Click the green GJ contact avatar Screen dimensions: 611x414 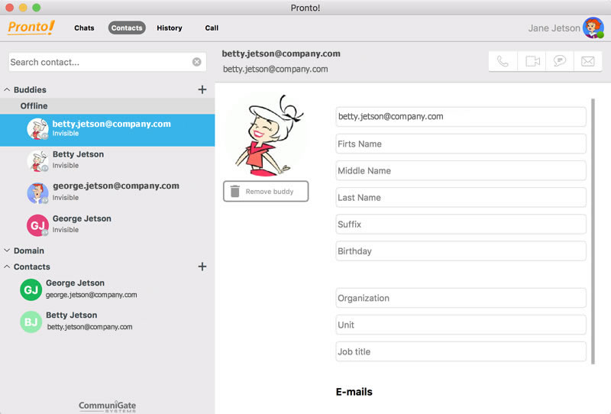tap(31, 289)
